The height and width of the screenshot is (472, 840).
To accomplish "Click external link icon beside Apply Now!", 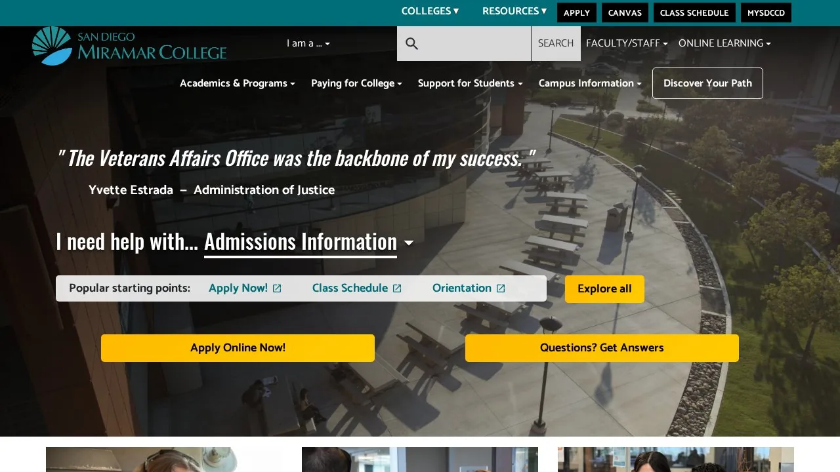I will (x=277, y=288).
